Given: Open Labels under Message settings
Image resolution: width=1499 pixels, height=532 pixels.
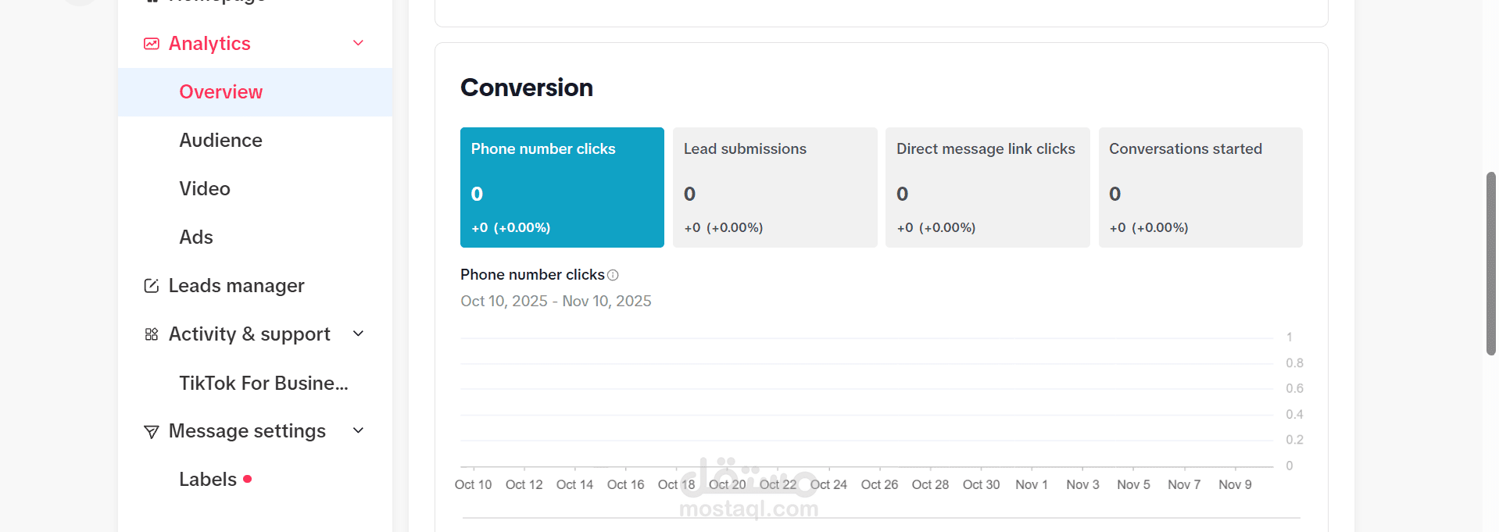Looking at the screenshot, I should (x=208, y=480).
